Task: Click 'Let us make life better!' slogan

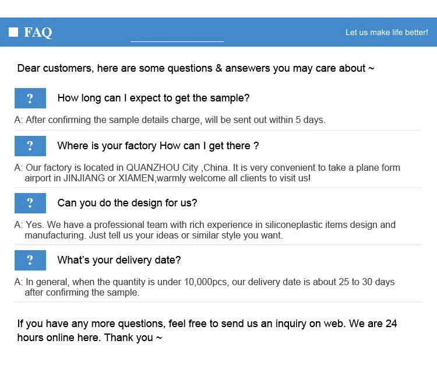Action: (x=386, y=32)
